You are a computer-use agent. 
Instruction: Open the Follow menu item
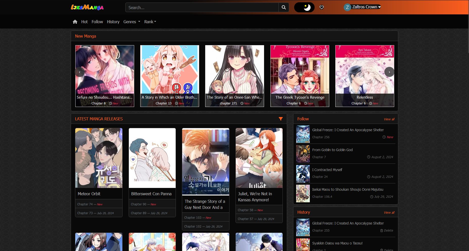pos(97,22)
